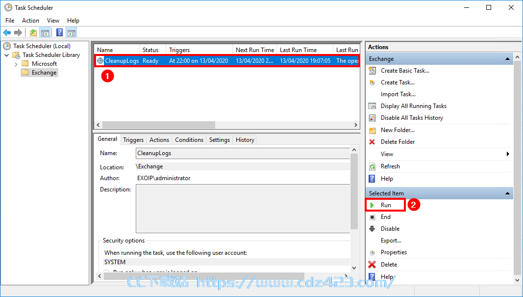Sort by the Triggers column header
The image size is (523, 297).
coord(199,50)
